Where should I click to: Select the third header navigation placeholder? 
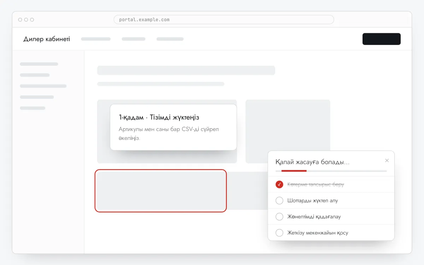tap(170, 39)
